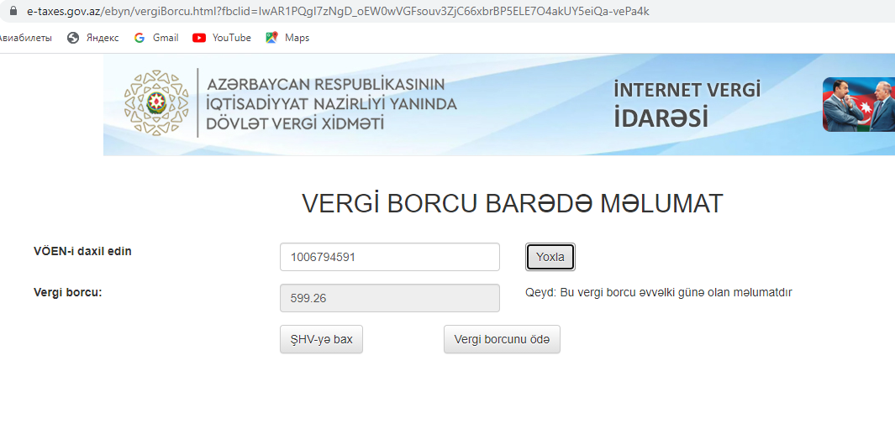The width and height of the screenshot is (895, 434).
Task: Open the Яндекс bookmark globe icon
Action: pos(73,38)
